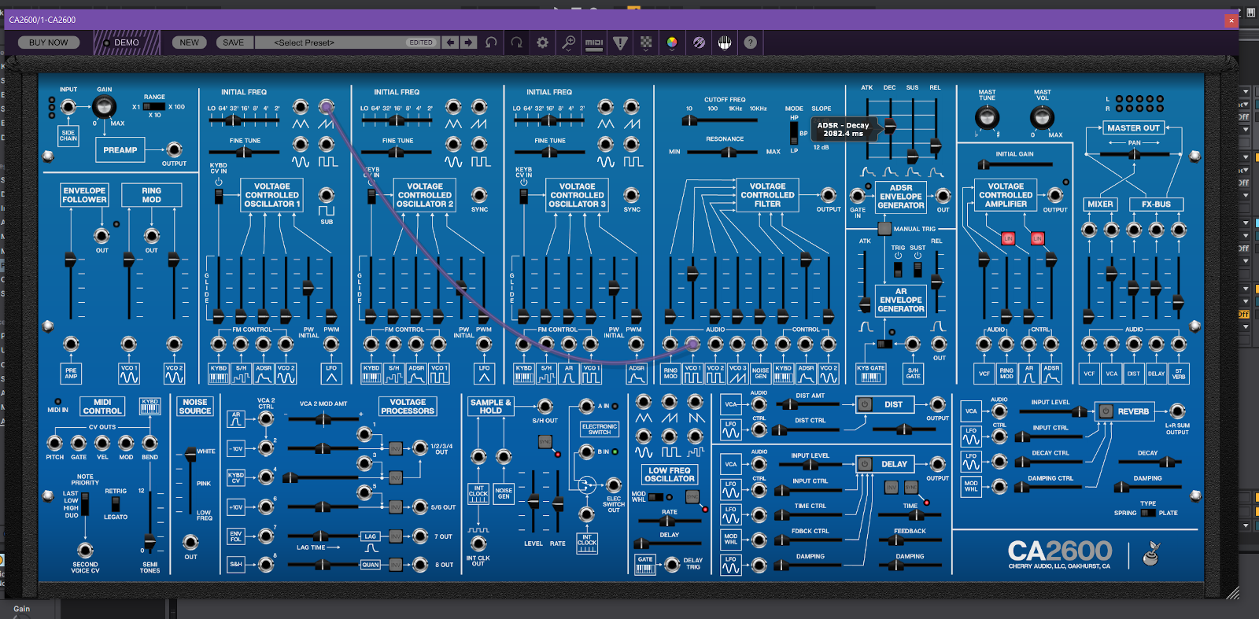
Task: Flip the filter Mode HP/BP/LP switch
Action: pyautogui.click(x=794, y=133)
